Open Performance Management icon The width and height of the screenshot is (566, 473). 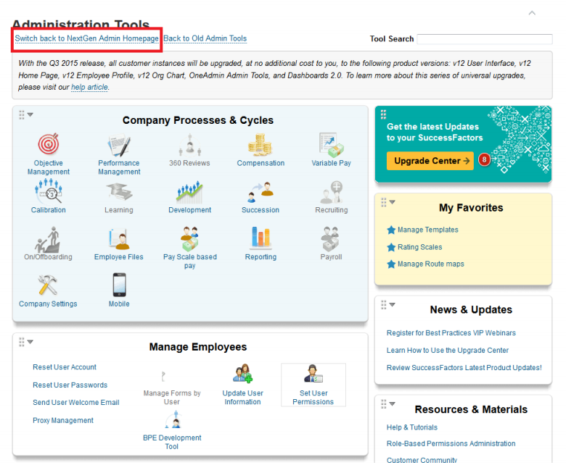pyautogui.click(x=119, y=145)
